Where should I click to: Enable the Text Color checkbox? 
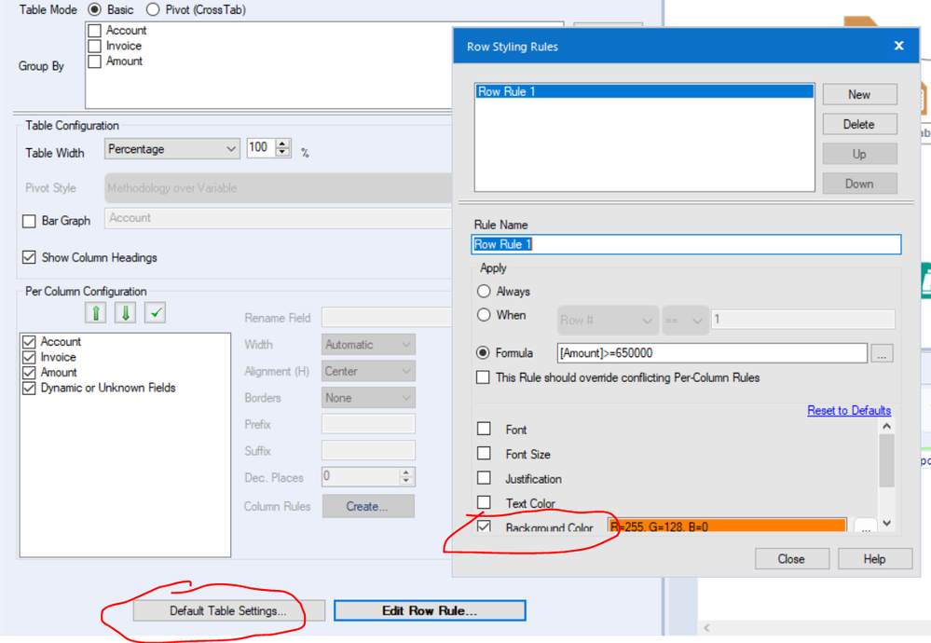pos(484,503)
